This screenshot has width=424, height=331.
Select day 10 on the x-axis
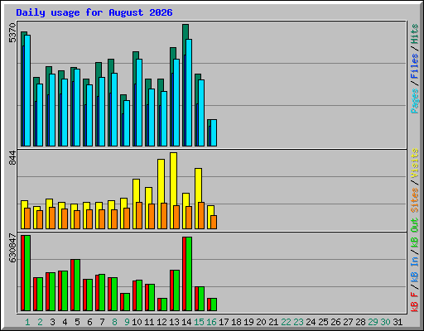pyautogui.click(x=137, y=322)
